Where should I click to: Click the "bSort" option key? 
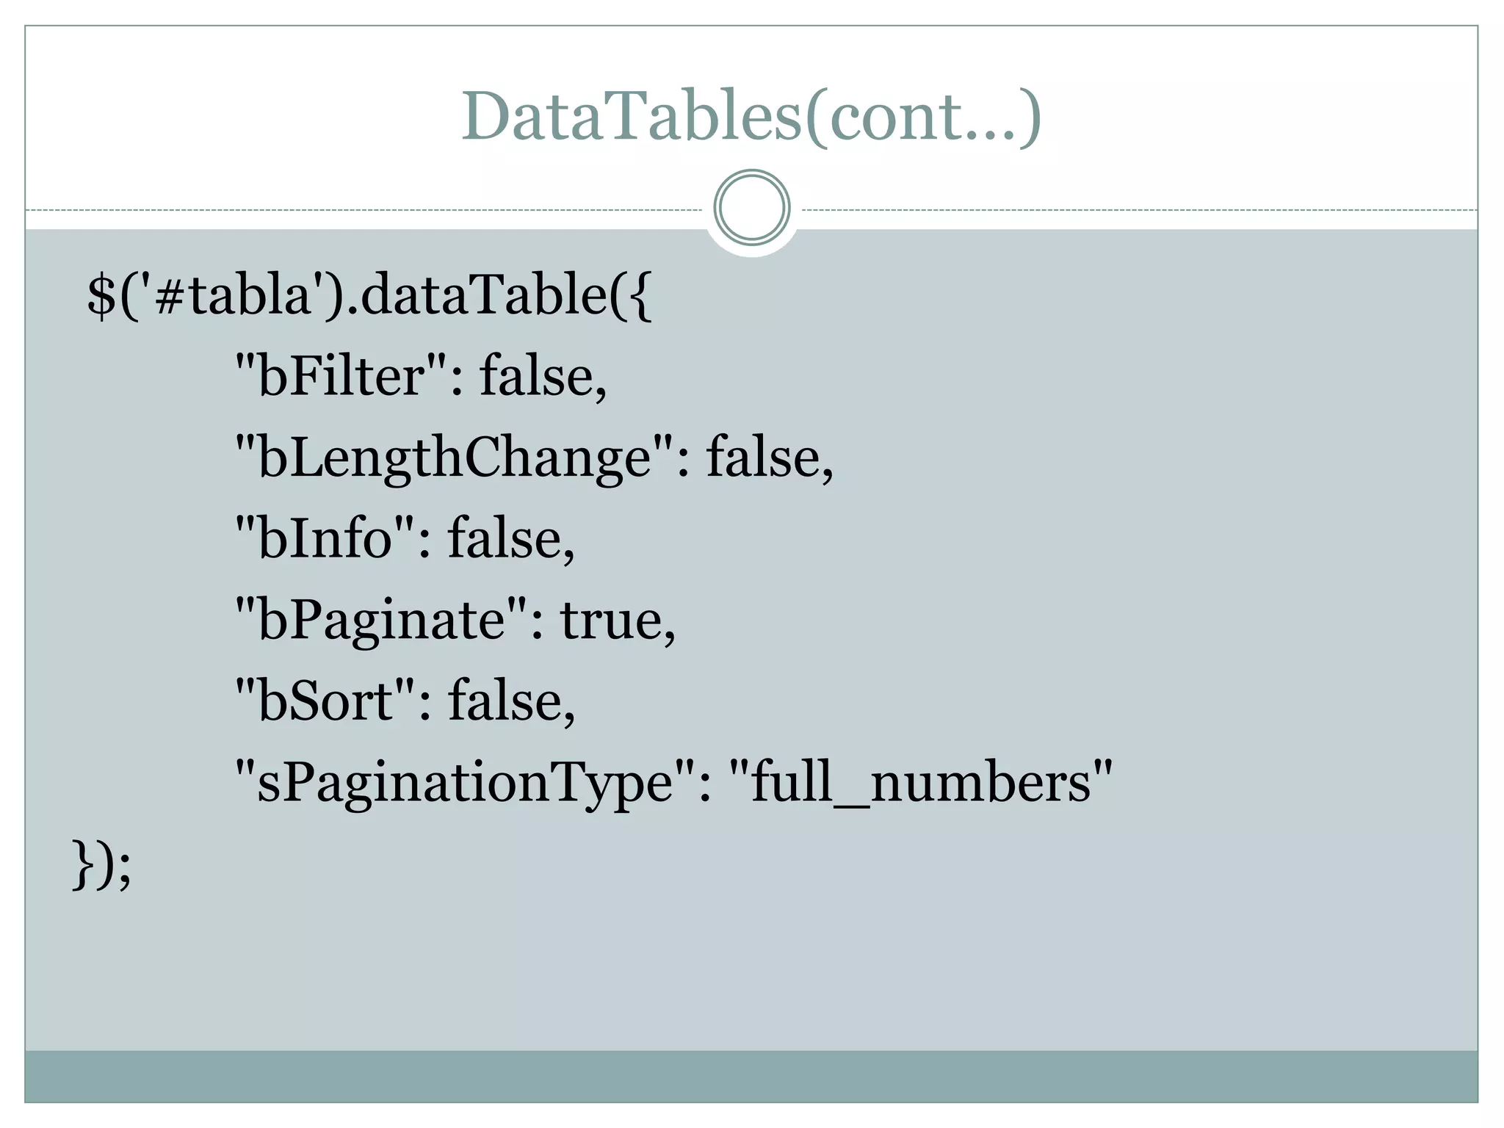325,701
